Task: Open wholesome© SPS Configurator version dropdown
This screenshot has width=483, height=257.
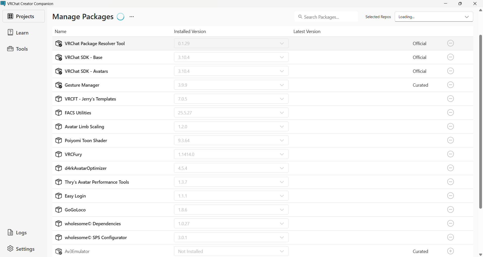Action: (231, 237)
